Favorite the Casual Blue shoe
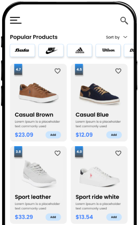 point(118,71)
